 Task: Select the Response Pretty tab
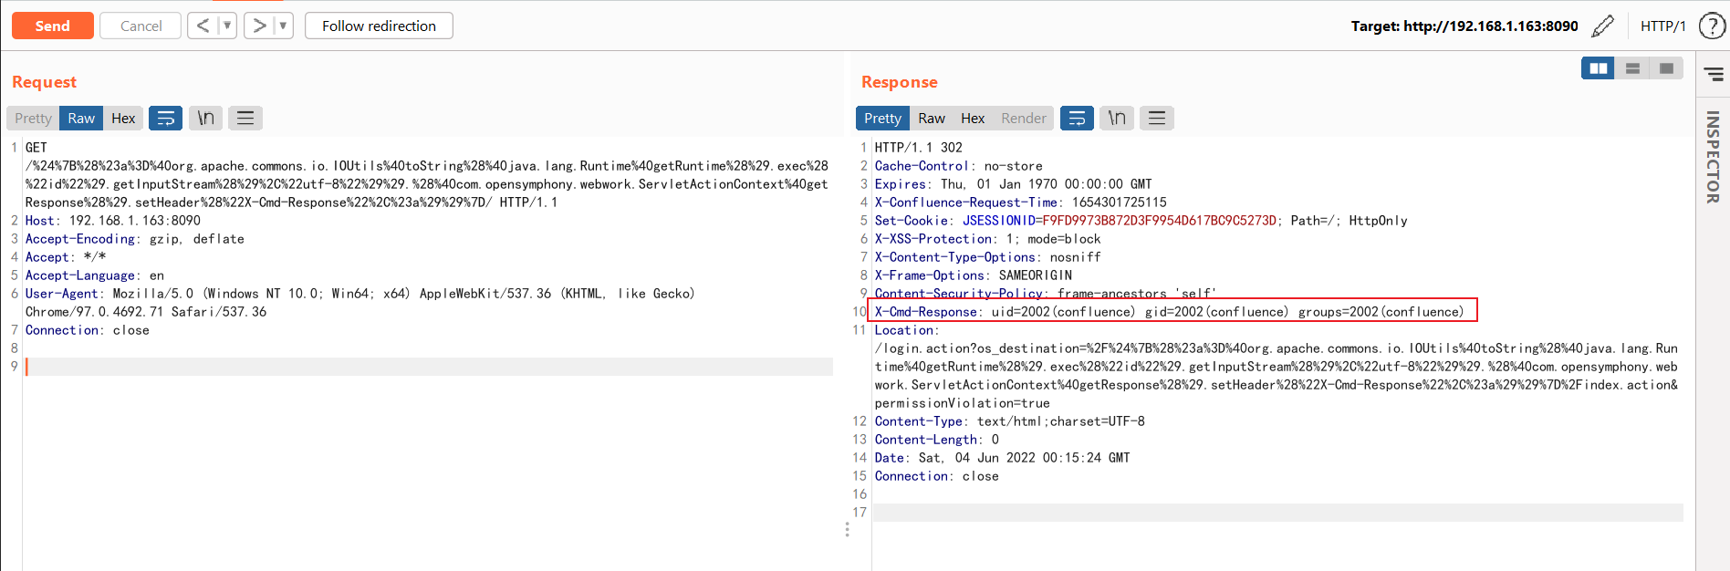[x=882, y=118]
